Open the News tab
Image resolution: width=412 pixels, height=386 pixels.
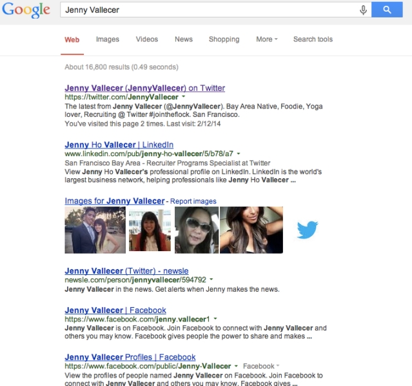click(x=184, y=39)
